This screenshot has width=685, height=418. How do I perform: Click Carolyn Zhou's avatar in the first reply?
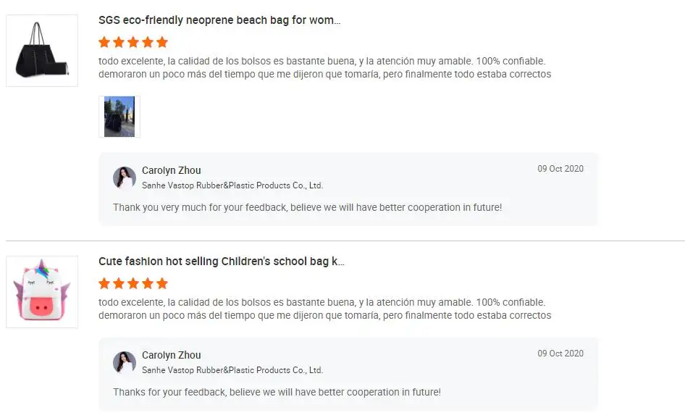[125, 177]
